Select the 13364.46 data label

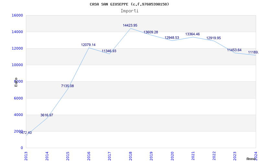(192, 34)
